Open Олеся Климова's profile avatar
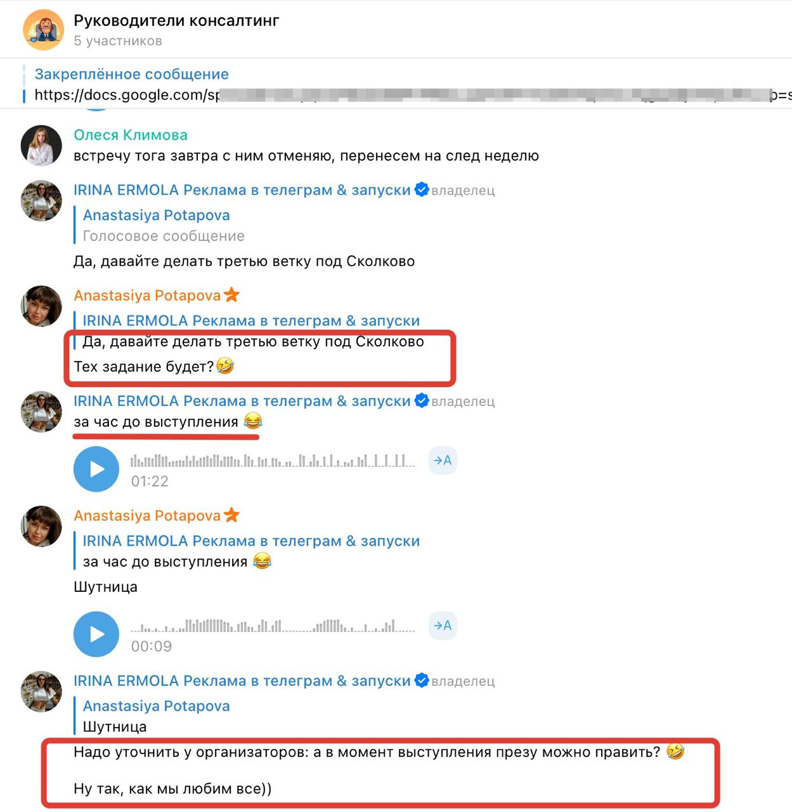 (x=41, y=145)
